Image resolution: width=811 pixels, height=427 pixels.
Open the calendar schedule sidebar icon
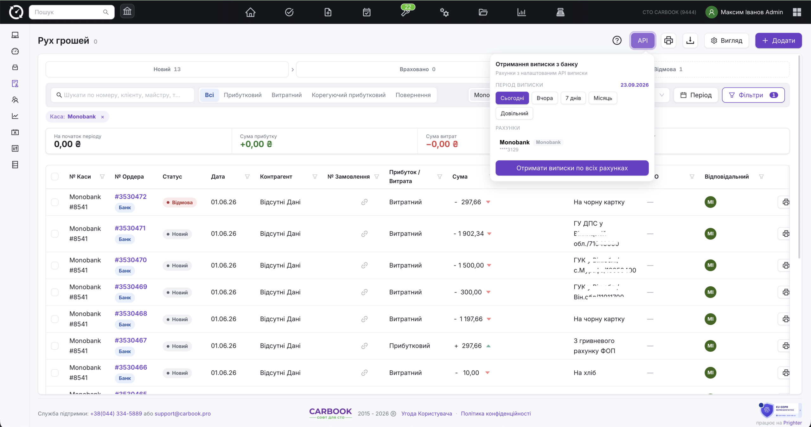click(15, 132)
